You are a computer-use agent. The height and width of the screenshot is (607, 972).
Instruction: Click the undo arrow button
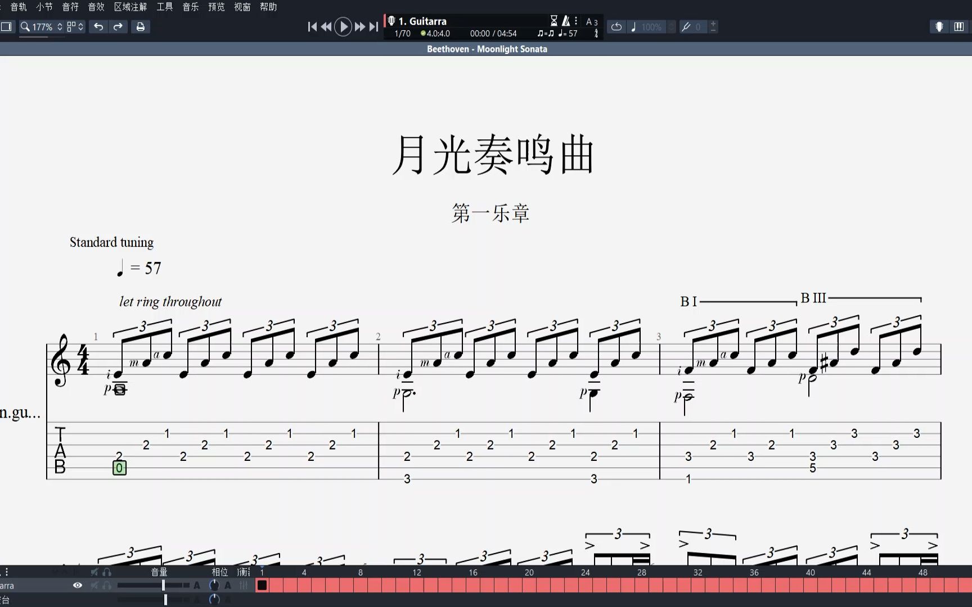pos(98,26)
